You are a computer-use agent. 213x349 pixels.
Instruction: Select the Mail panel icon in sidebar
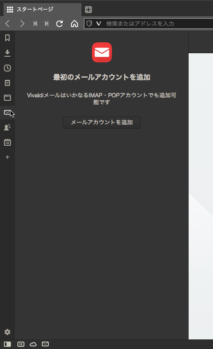click(x=7, y=113)
